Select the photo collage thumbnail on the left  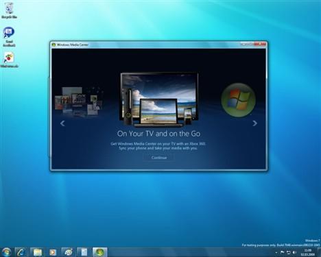[x=79, y=101]
